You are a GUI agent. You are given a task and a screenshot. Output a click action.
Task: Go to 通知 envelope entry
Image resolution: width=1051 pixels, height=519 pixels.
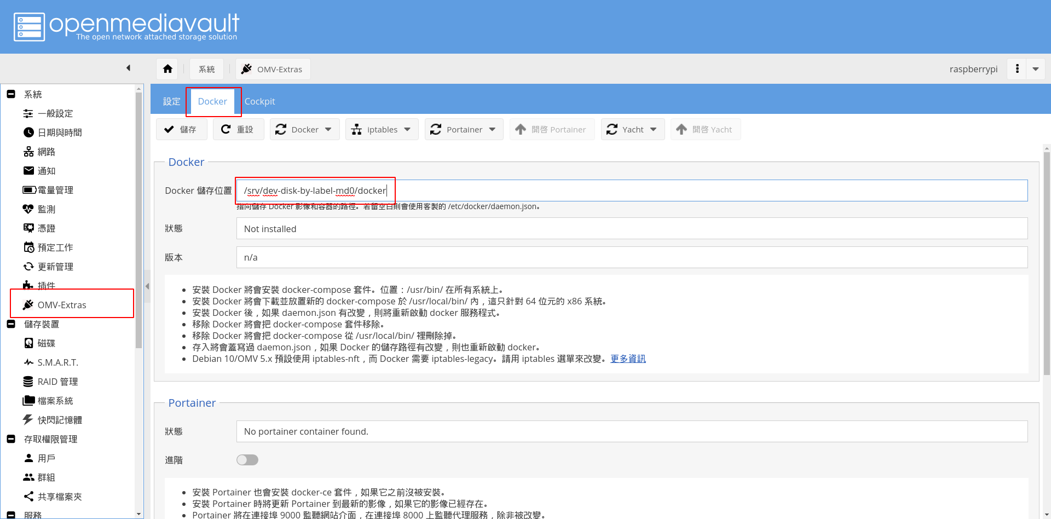click(46, 171)
